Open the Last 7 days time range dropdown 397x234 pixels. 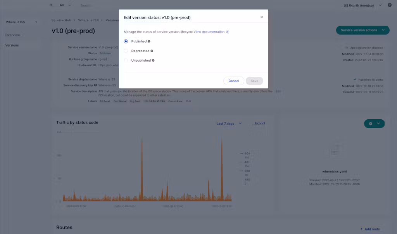[x=229, y=124]
